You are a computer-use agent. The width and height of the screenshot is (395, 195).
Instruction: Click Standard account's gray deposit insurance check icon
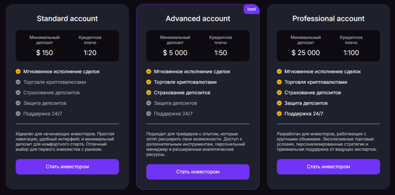click(18, 92)
